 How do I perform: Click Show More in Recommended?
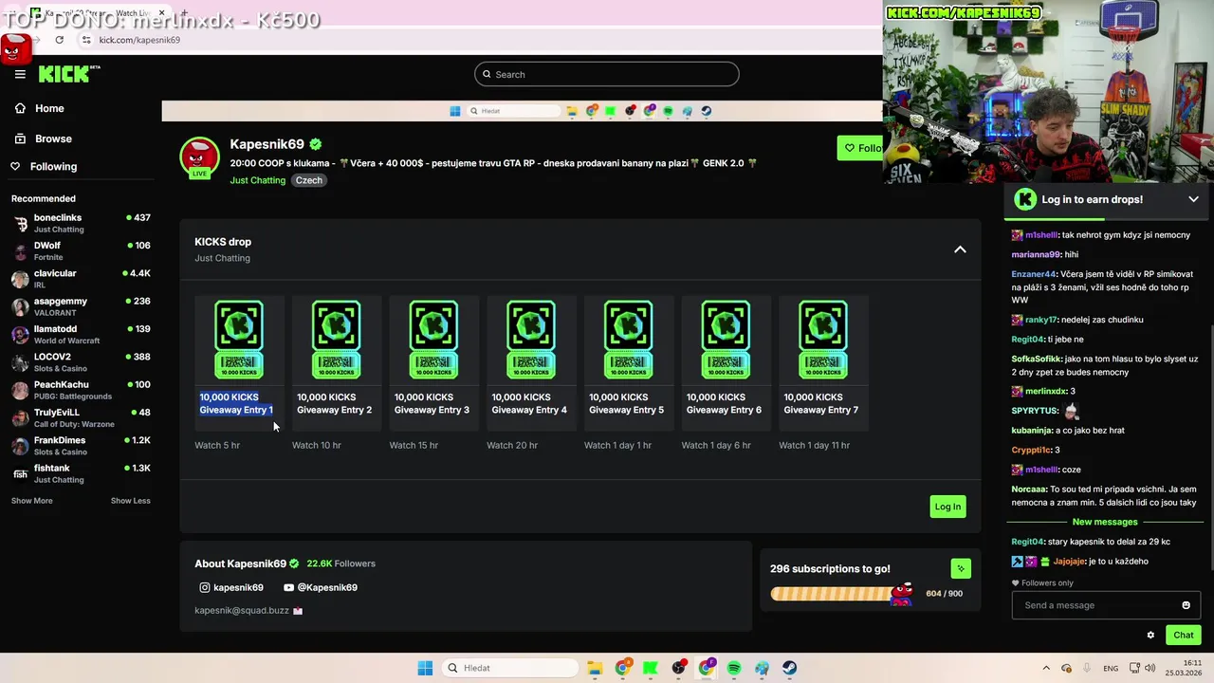coord(32,501)
